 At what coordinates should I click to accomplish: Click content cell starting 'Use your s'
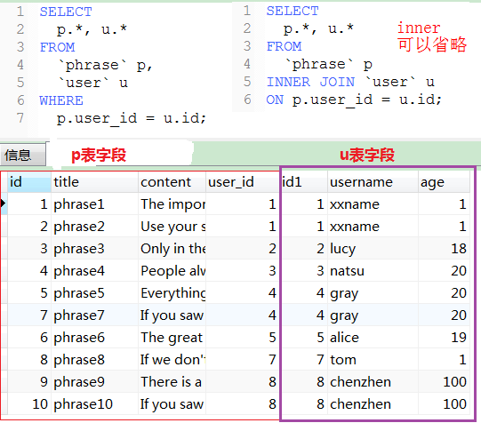pos(172,227)
